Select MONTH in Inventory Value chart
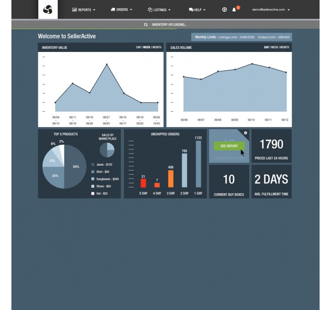331x310 pixels. tap(157, 47)
